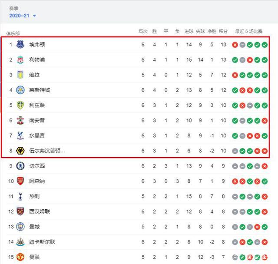Click the Manchester City crest
The image size is (278, 264).
click(x=20, y=227)
